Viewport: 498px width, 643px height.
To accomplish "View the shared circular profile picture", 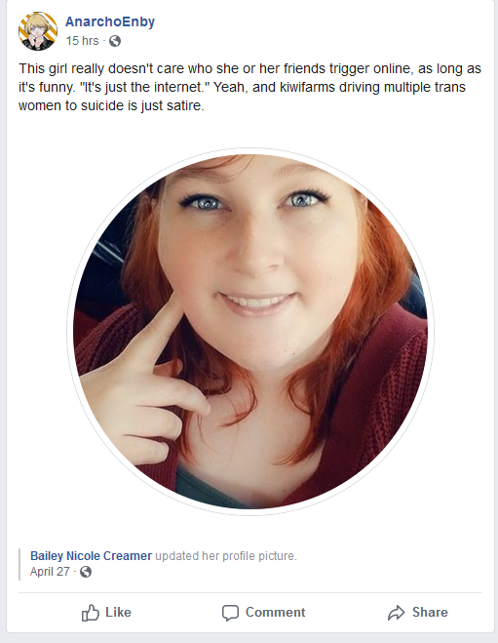I will (x=250, y=332).
